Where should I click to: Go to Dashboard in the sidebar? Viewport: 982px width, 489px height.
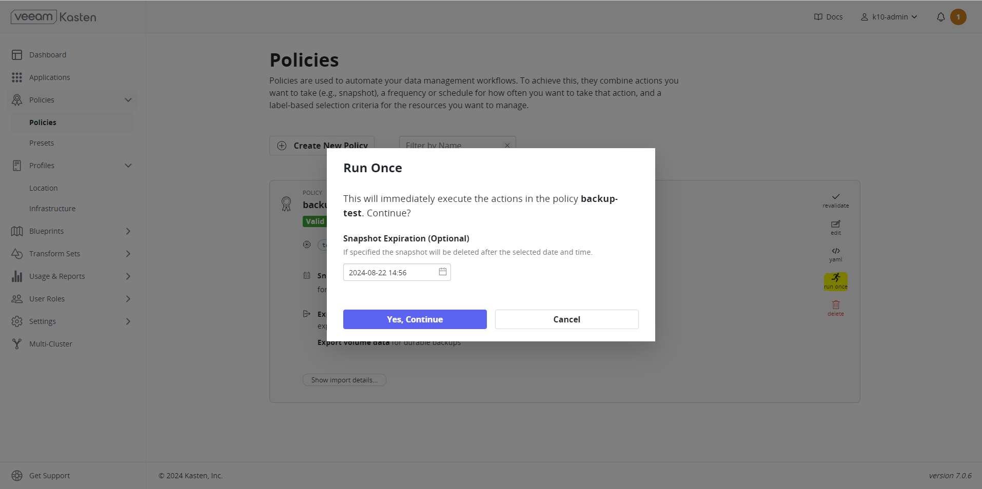tap(48, 55)
